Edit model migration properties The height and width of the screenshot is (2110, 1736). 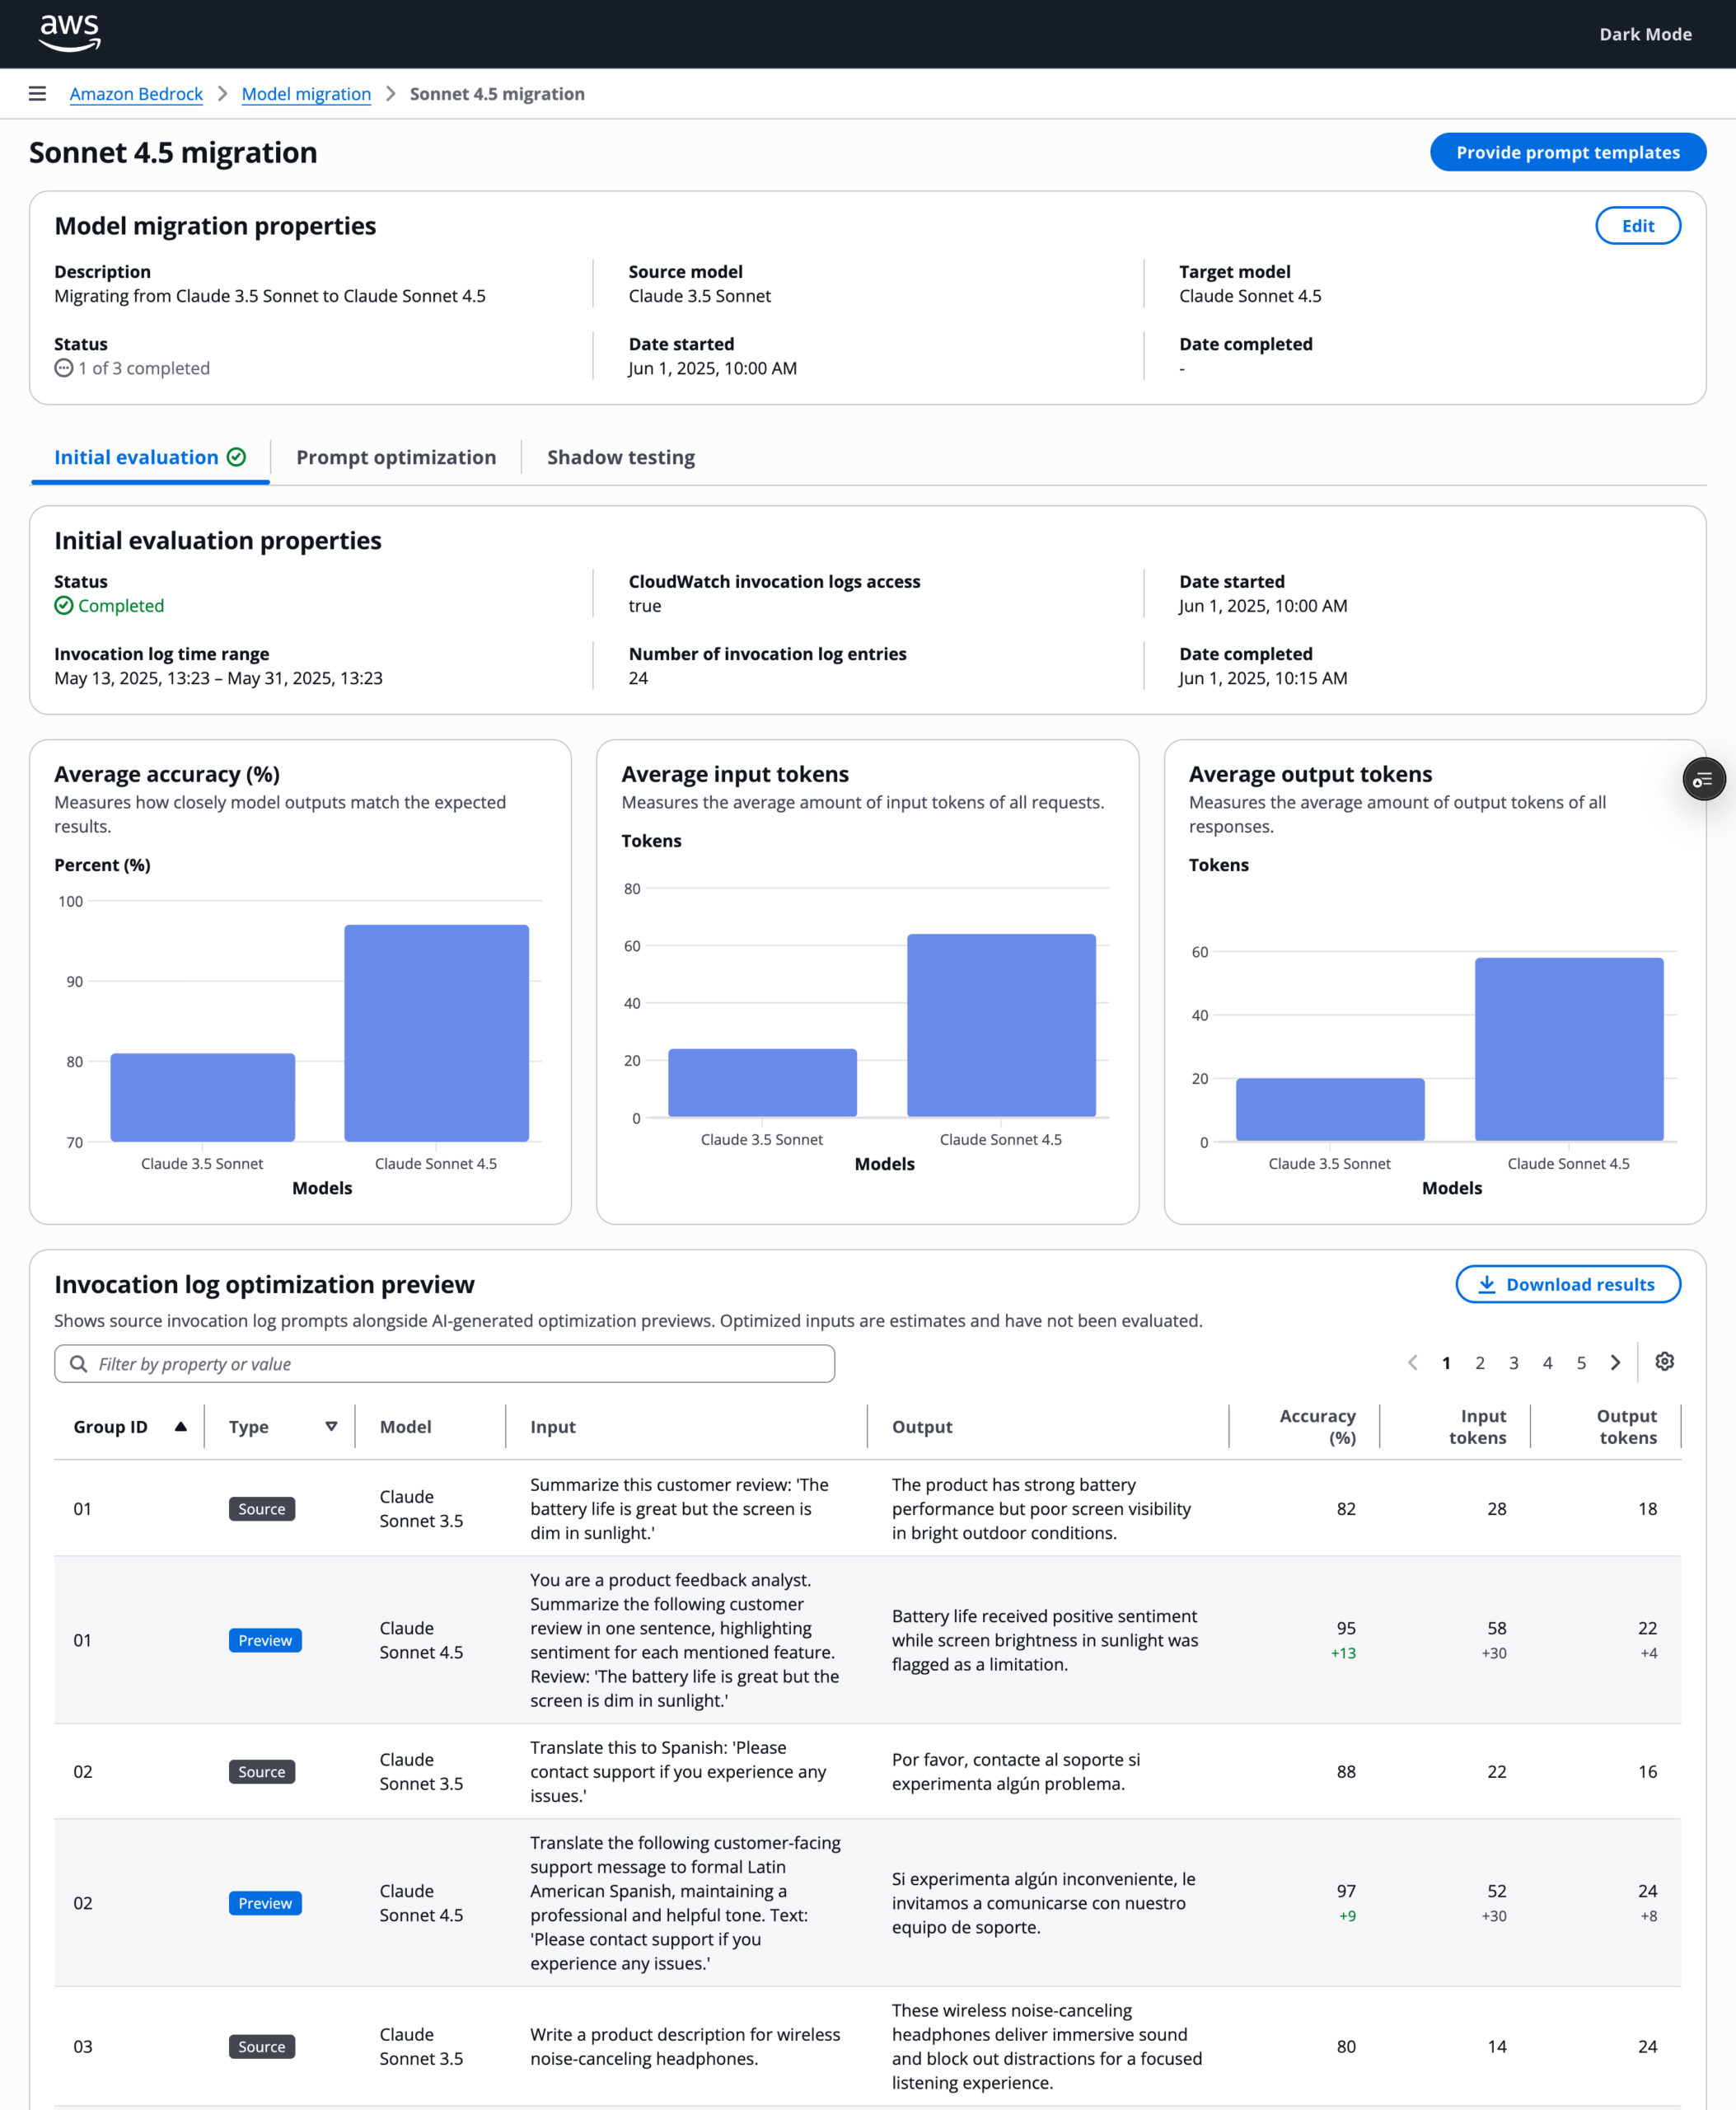coord(1637,226)
